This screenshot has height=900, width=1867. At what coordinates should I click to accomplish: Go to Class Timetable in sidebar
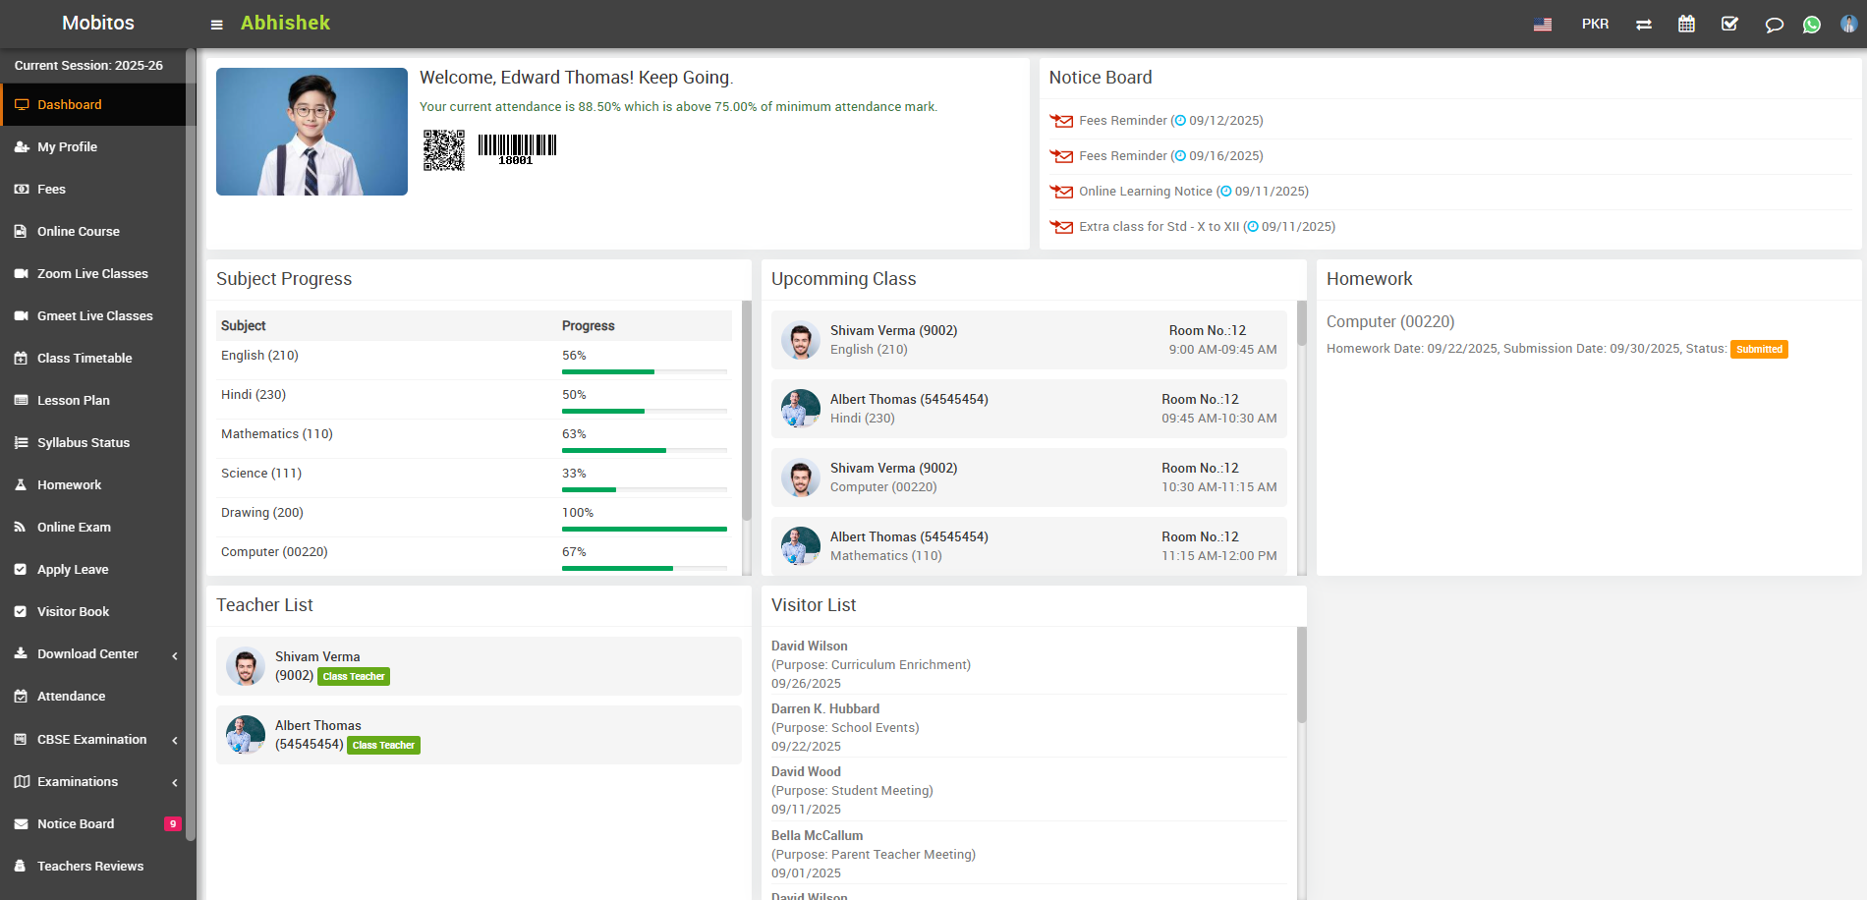[x=85, y=359]
